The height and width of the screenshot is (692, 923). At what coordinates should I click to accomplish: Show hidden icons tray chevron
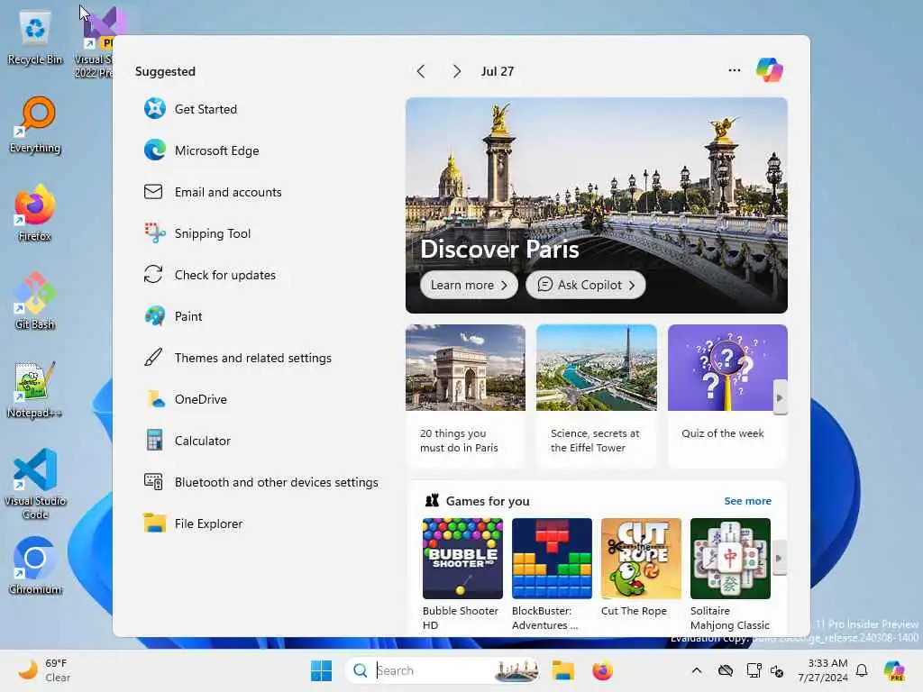pos(697,670)
